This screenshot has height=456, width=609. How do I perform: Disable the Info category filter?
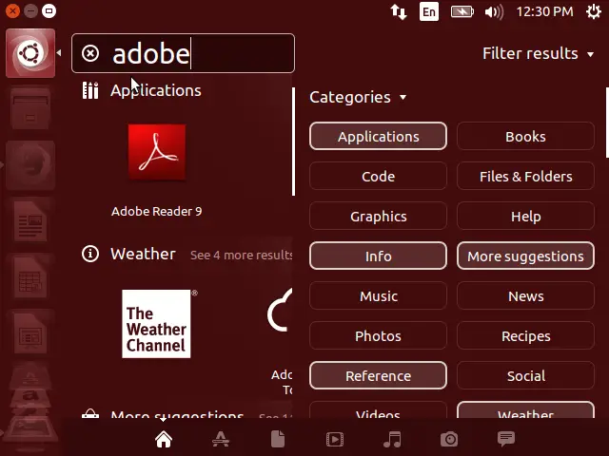tap(379, 256)
